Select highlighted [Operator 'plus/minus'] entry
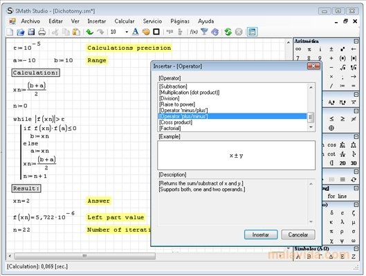366x276 pixels. (232, 116)
